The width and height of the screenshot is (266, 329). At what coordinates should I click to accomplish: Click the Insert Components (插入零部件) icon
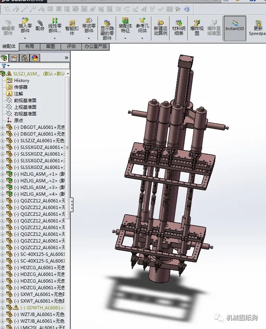tap(25, 20)
